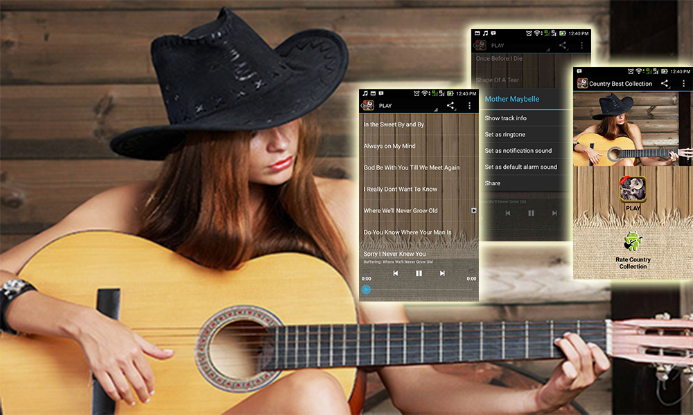Open overflow menu in Country Best Collection screen
Screen dimensions: 693x415
pos(684,84)
